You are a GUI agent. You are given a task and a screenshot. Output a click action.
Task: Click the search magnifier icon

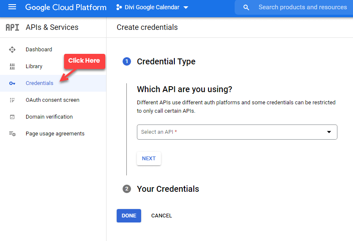pyautogui.click(x=246, y=8)
